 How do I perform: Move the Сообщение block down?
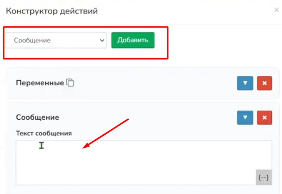point(245,117)
